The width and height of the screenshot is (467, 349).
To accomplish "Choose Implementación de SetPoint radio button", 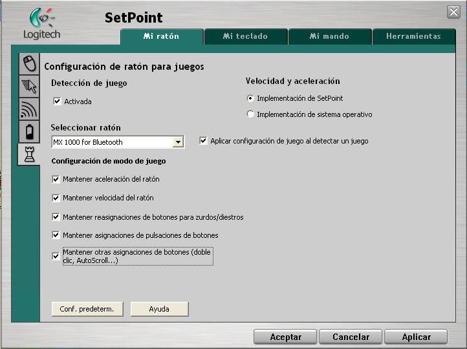I will tap(250, 98).
